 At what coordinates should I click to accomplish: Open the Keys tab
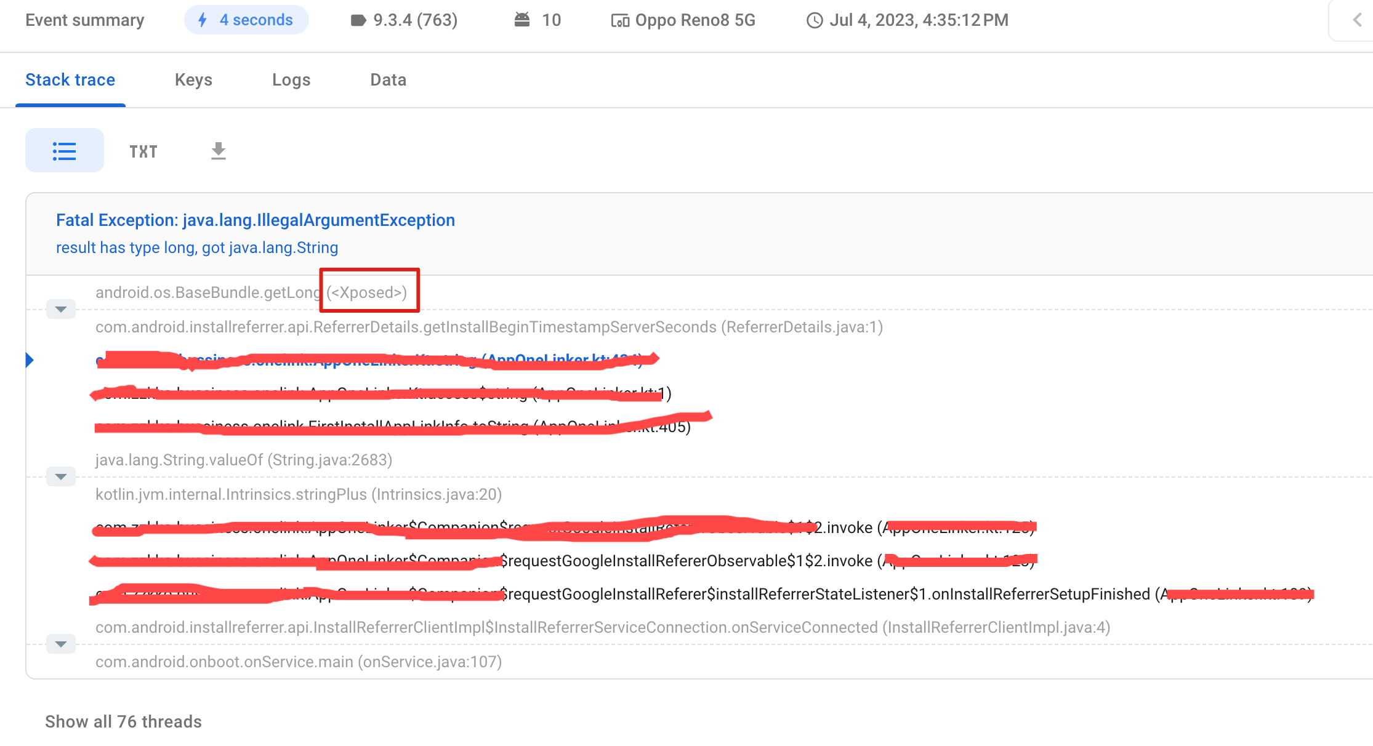pyautogui.click(x=193, y=80)
